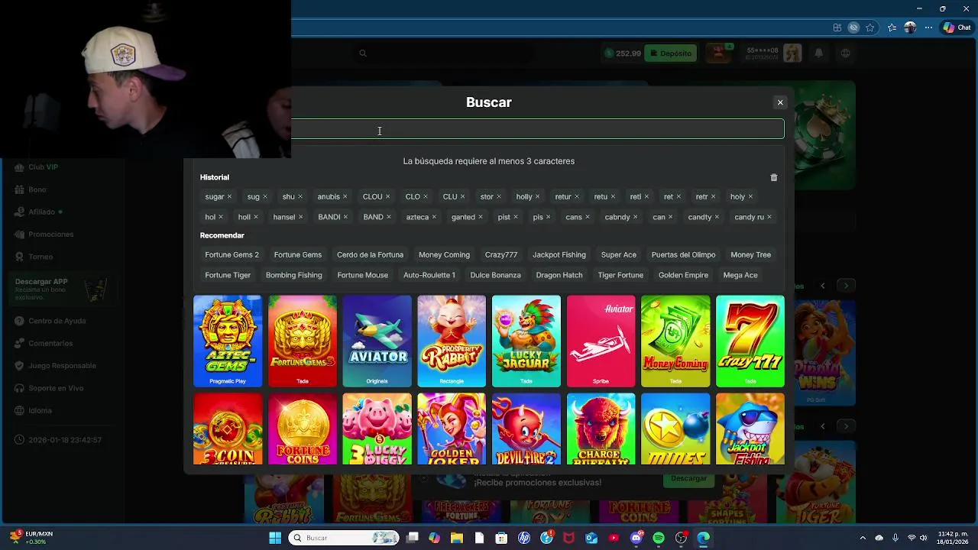Open the Money Coming game tile
The width and height of the screenshot is (978, 550).
click(x=675, y=341)
